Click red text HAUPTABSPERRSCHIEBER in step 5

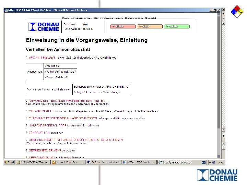tap(48, 125)
